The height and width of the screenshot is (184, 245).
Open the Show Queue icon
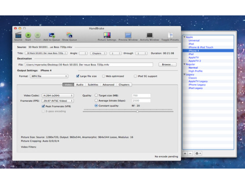69,35
